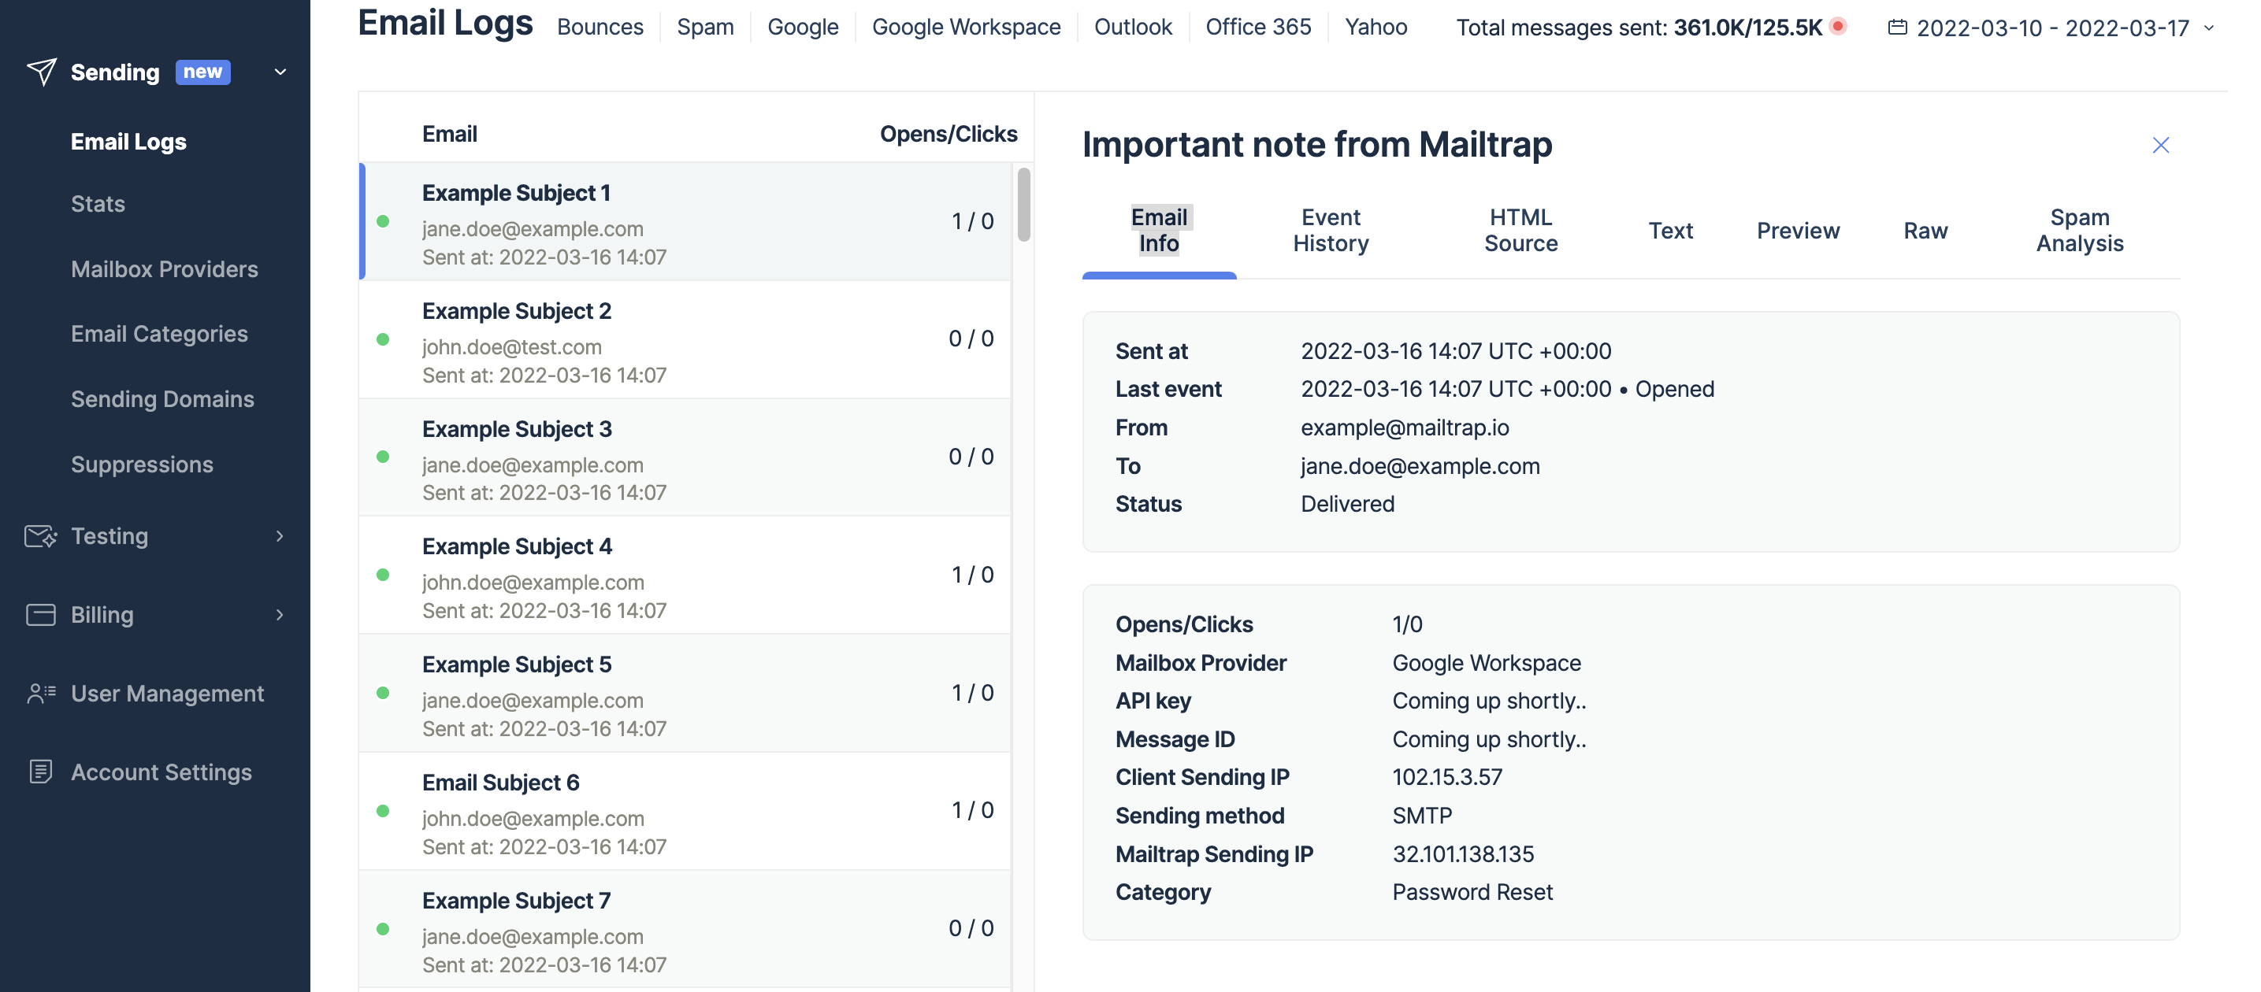Click the Testing envelope icon
The image size is (2261, 992).
click(40, 536)
